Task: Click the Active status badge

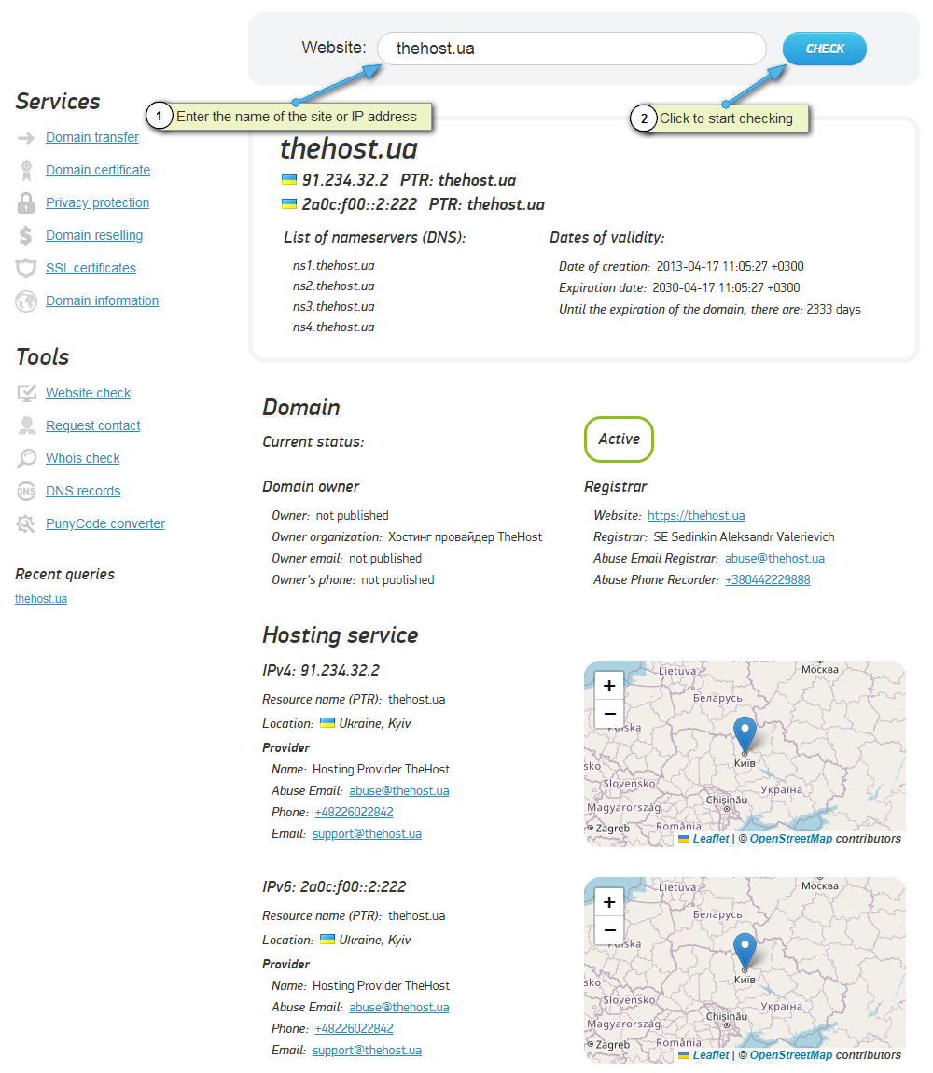Action: (619, 439)
